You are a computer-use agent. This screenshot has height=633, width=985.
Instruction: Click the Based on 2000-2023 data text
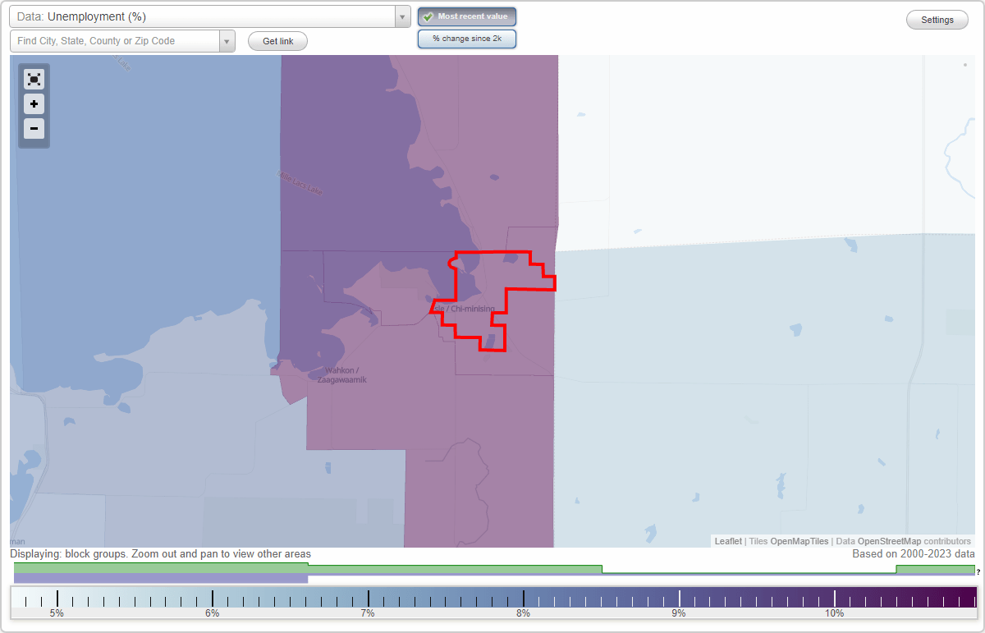pos(911,554)
